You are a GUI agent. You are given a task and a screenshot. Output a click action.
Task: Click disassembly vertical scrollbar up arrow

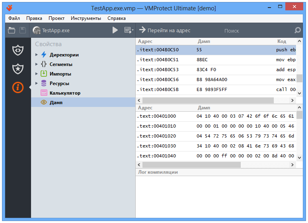[x=299, y=41]
